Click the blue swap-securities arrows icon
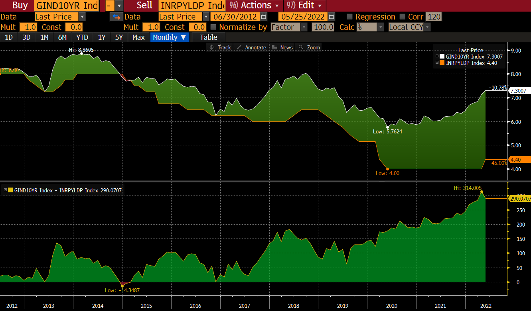This screenshot has height=311, width=531. [116, 17]
